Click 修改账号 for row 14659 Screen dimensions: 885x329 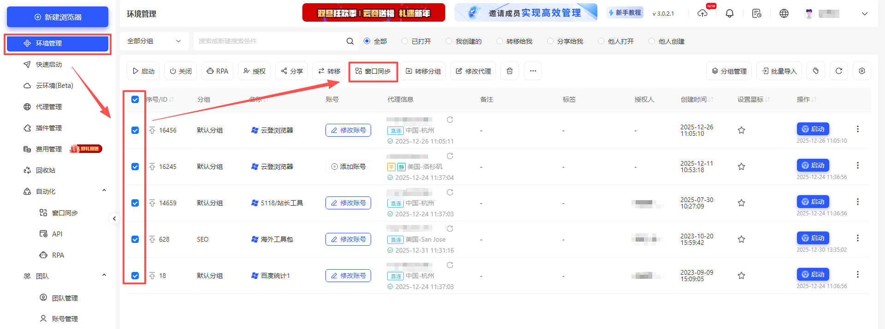348,203
